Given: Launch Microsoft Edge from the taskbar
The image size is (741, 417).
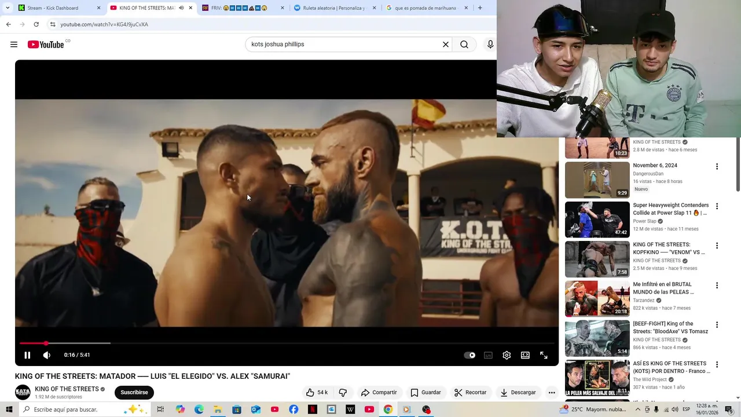Looking at the screenshot, I should pos(199,409).
